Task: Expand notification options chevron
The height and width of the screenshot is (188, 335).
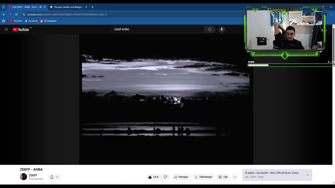Action: coord(57,177)
